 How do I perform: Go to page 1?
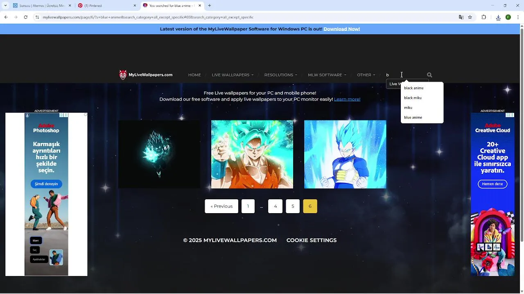click(x=248, y=206)
